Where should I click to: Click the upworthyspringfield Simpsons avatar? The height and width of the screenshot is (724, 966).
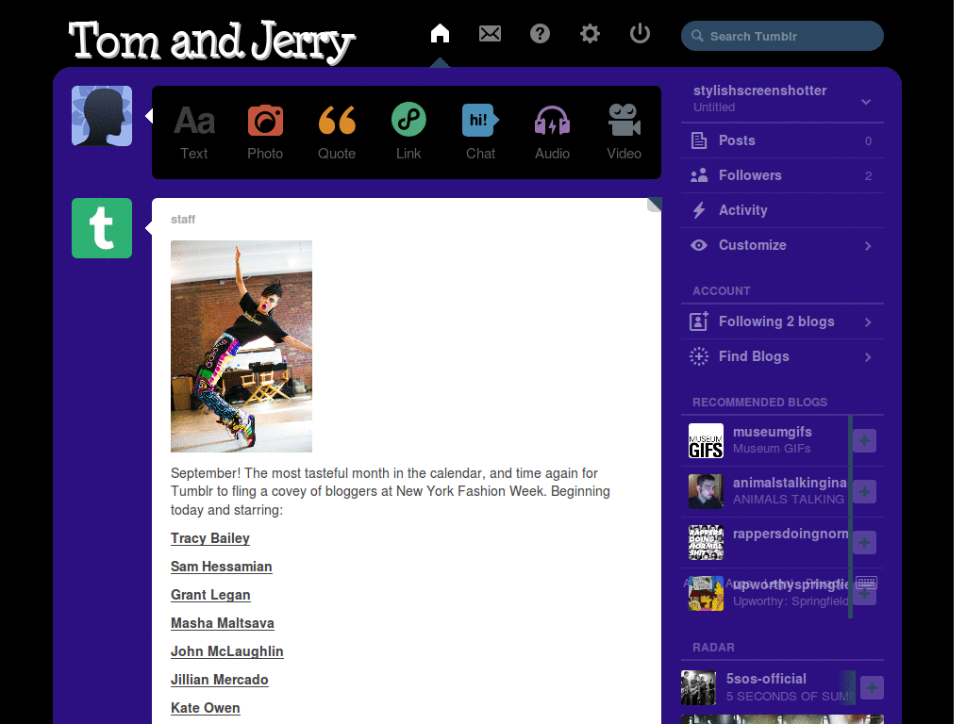(x=706, y=594)
